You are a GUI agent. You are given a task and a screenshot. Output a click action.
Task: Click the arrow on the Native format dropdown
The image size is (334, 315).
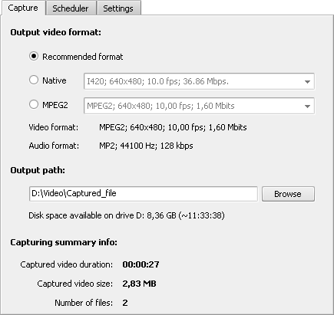[307, 82]
